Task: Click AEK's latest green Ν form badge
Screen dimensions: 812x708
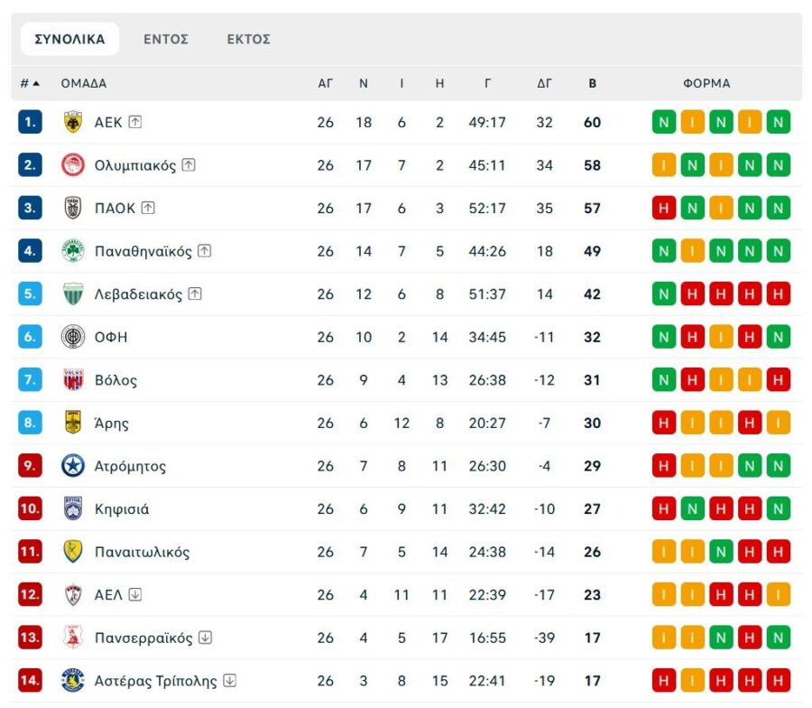Action: click(778, 122)
